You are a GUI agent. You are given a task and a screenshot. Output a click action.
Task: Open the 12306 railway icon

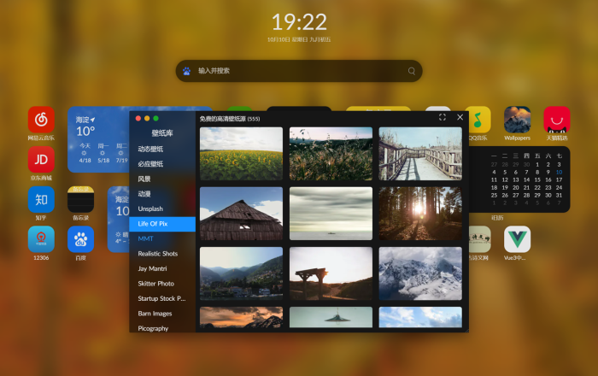41,239
